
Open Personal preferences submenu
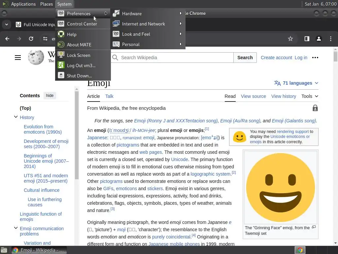148,44
